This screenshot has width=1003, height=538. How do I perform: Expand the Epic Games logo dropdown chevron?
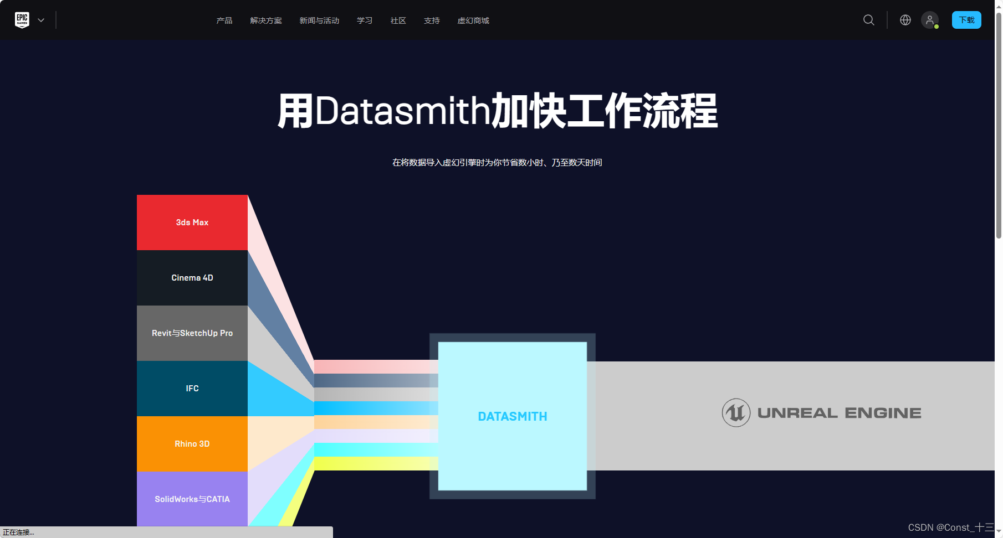pos(40,20)
